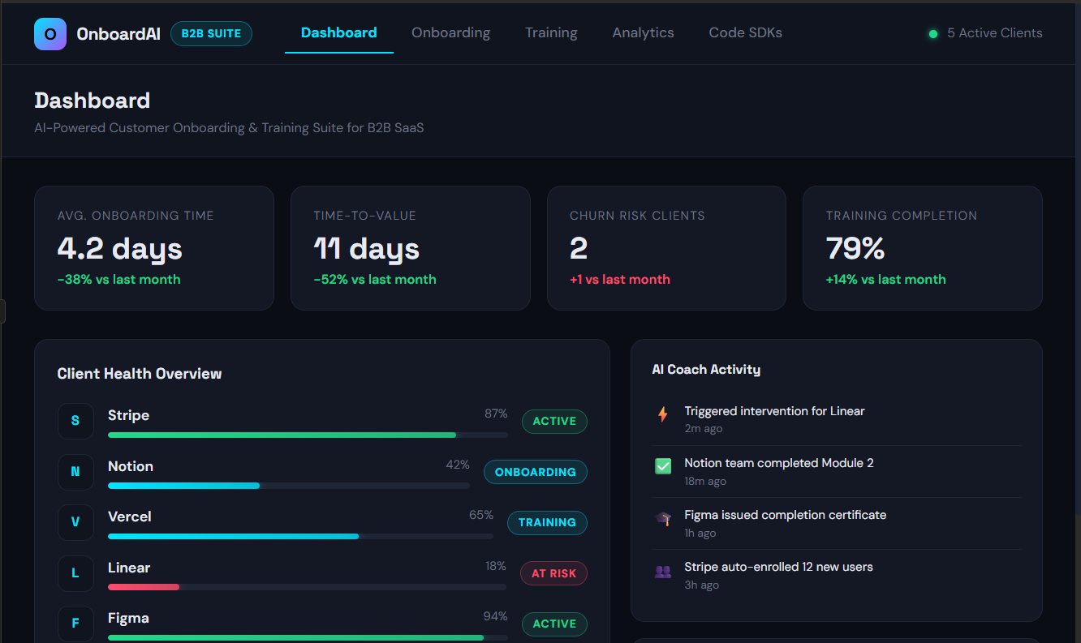This screenshot has width=1081, height=643.
Task: Click the users icon for Stripe auto-enroll
Action: pyautogui.click(x=663, y=571)
